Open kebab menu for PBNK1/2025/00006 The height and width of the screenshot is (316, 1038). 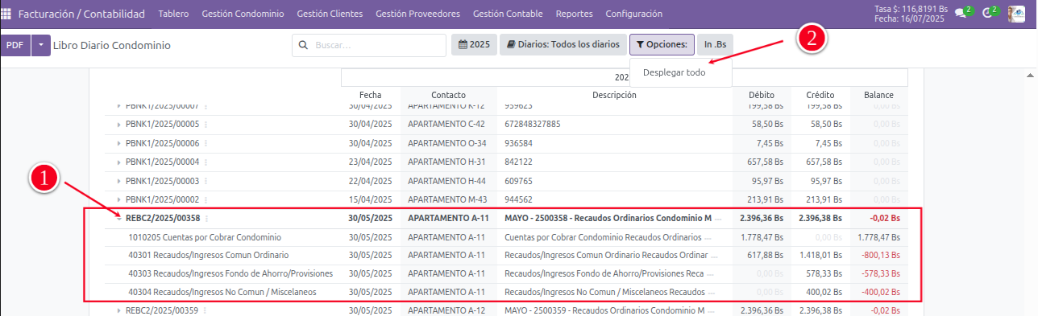[206, 143]
